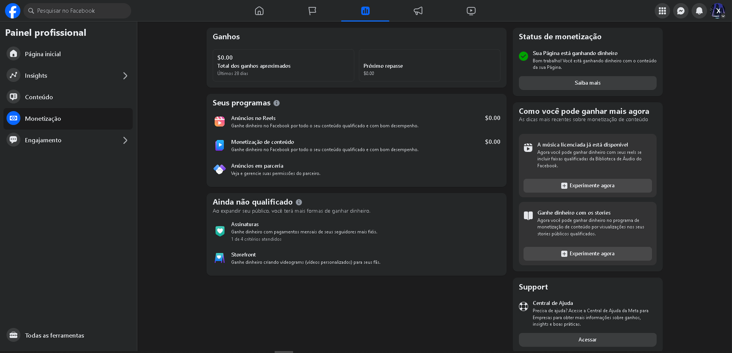Open the apps grid menu

[x=662, y=11]
